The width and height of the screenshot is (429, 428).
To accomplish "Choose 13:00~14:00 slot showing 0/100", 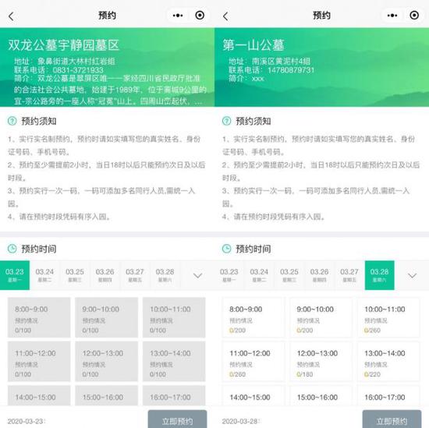I will pyautogui.click(x=174, y=361).
